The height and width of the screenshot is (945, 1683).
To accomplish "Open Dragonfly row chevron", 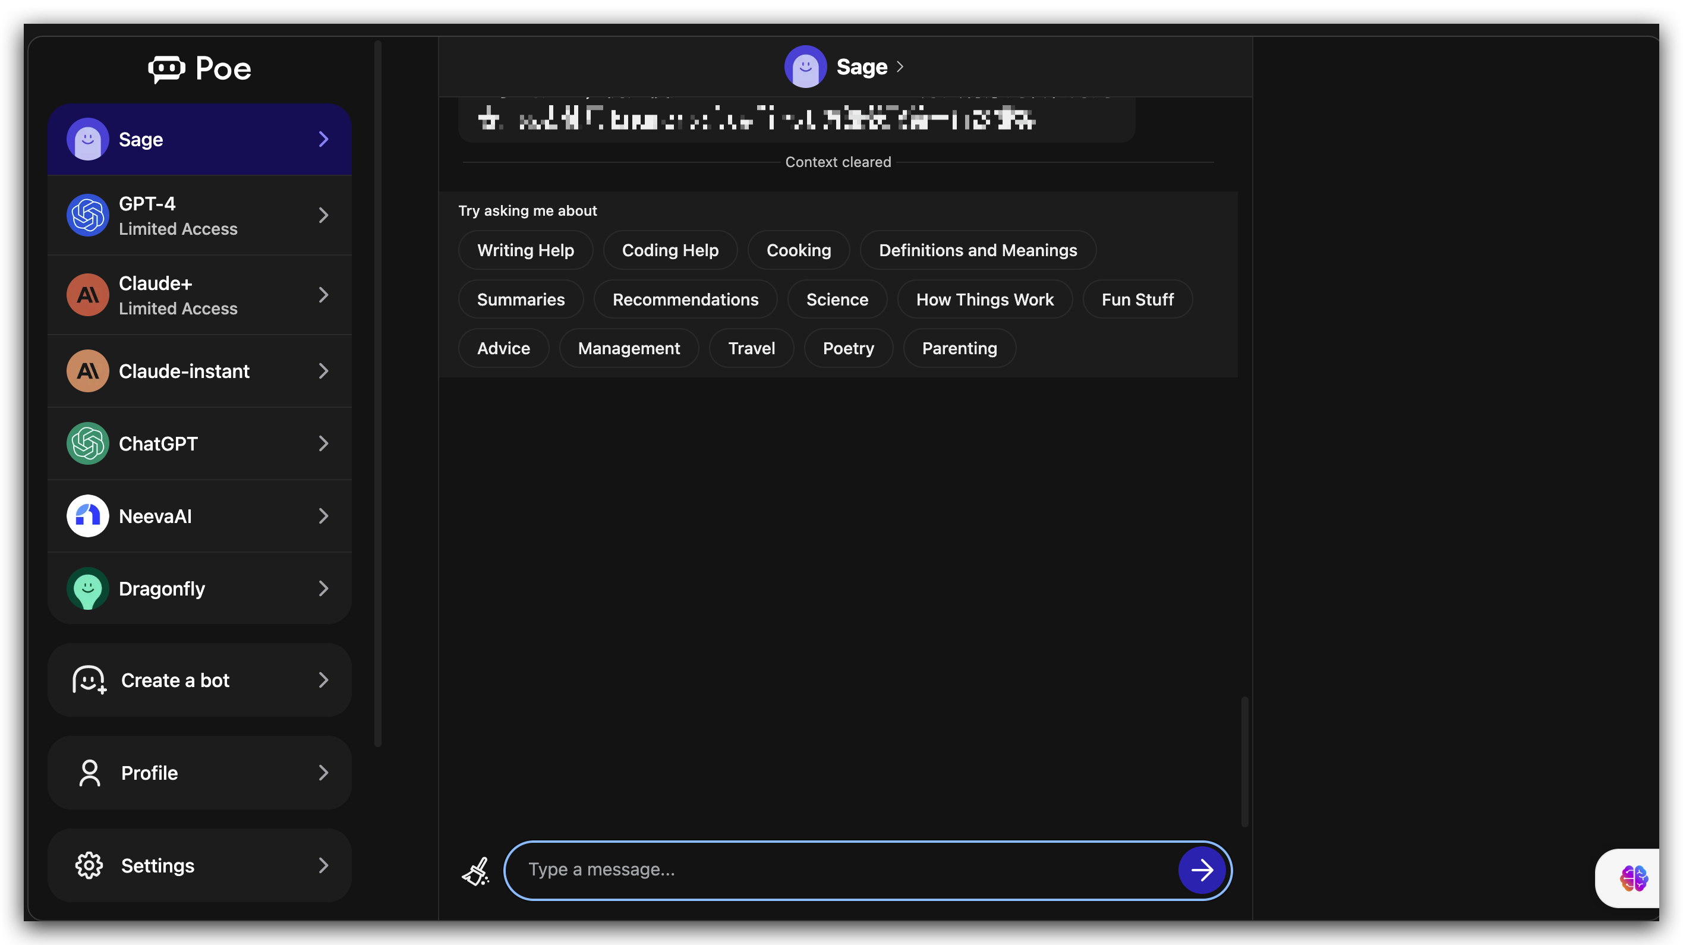I will (323, 589).
